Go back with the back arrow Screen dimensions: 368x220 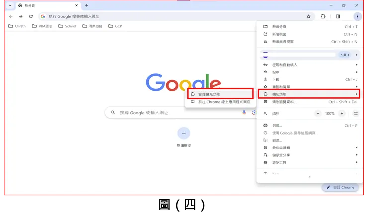click(11, 16)
